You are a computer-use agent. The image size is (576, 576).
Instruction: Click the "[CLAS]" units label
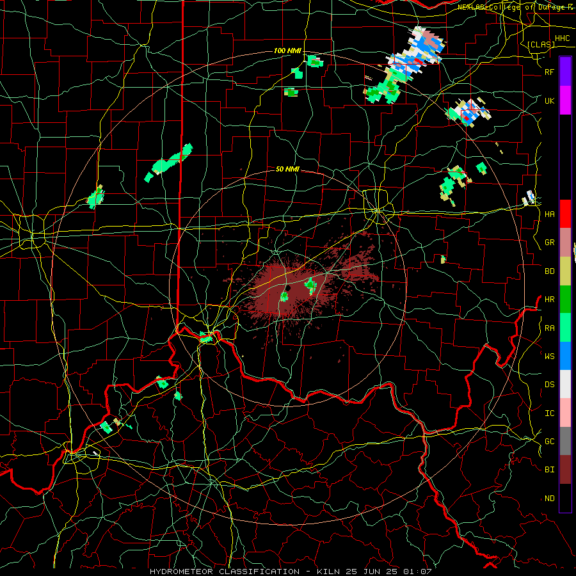541,44
